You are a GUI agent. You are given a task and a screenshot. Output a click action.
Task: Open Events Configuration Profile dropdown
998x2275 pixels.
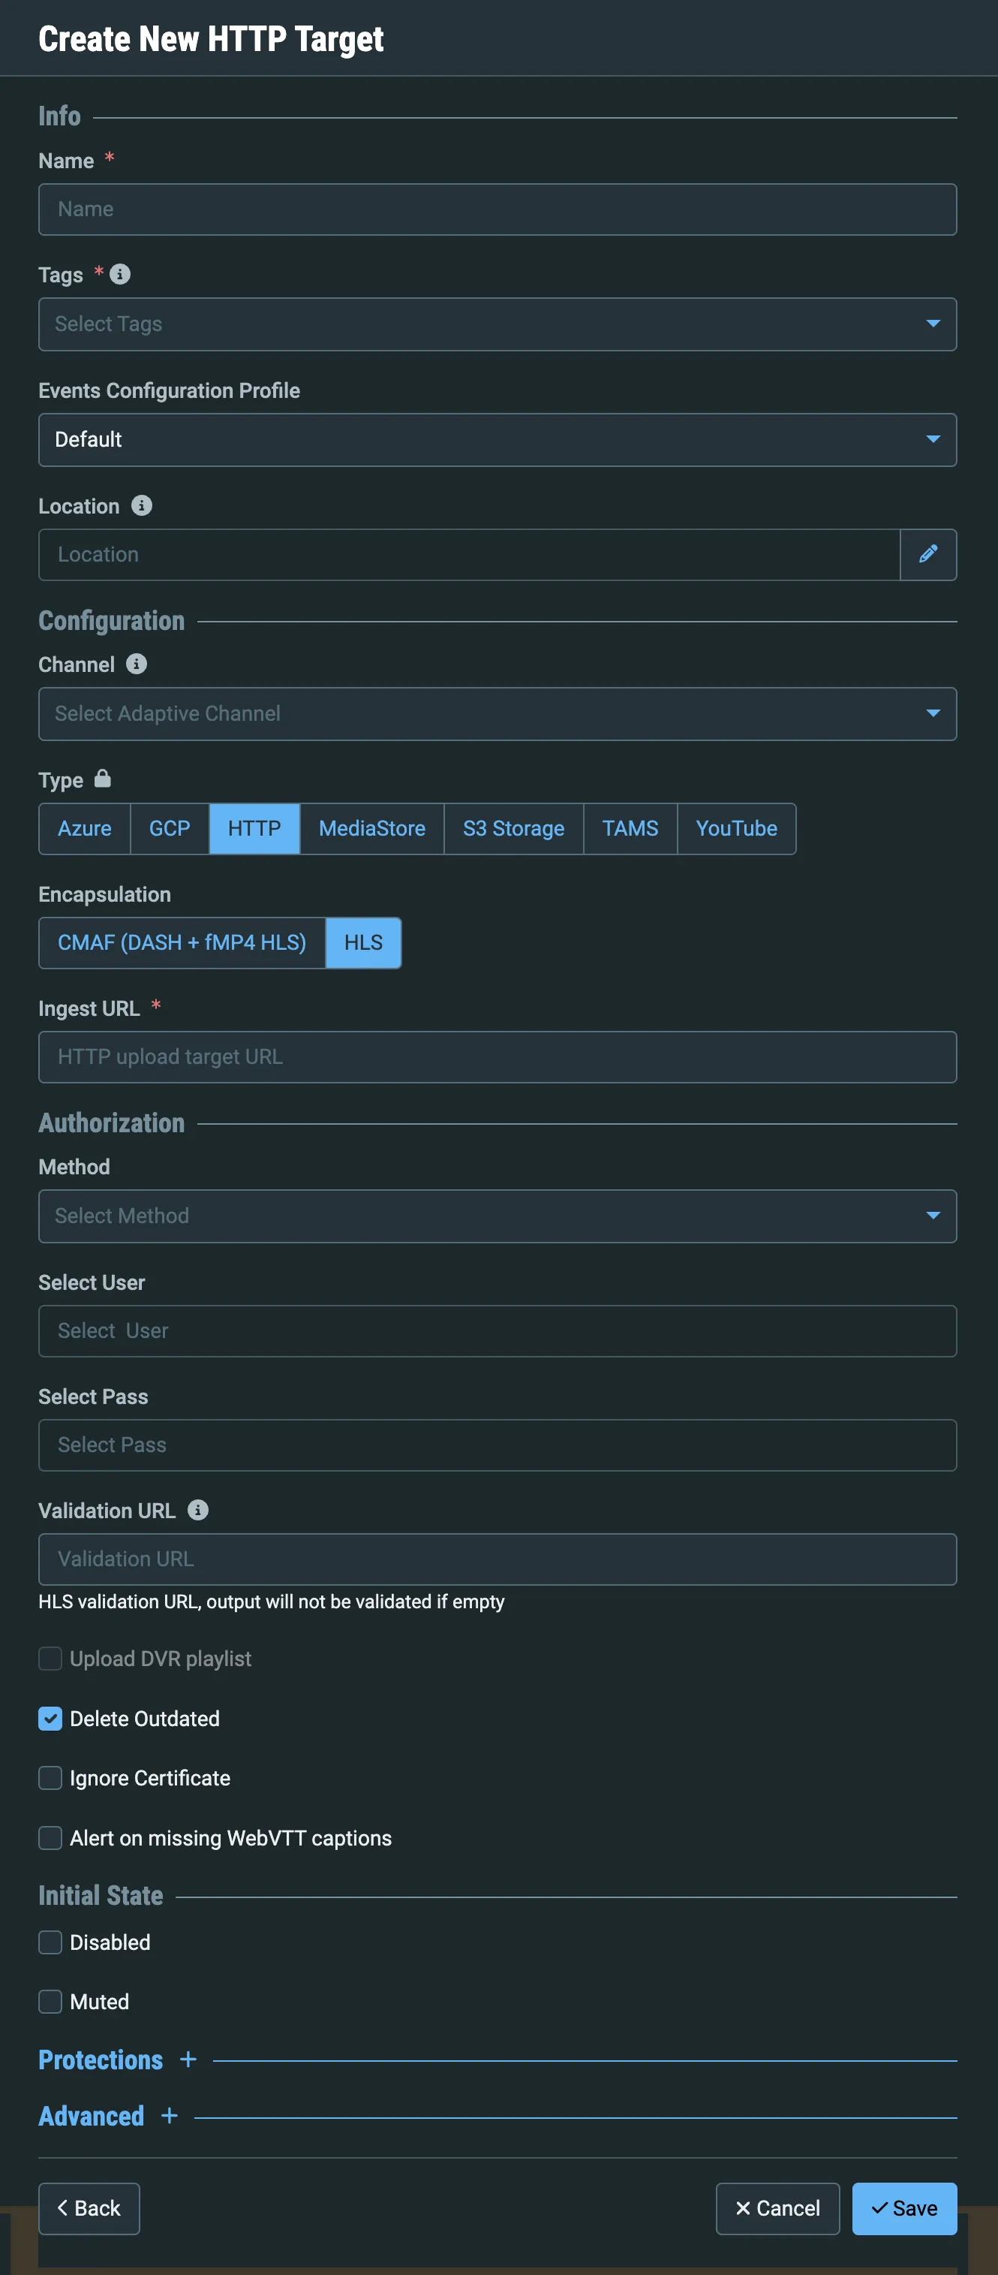point(497,440)
